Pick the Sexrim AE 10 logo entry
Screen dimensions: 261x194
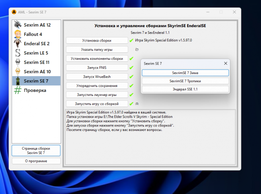[x=18, y=71]
